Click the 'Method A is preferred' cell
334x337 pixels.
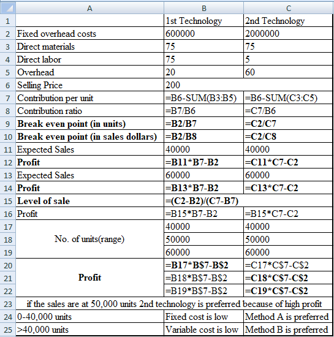click(288, 317)
